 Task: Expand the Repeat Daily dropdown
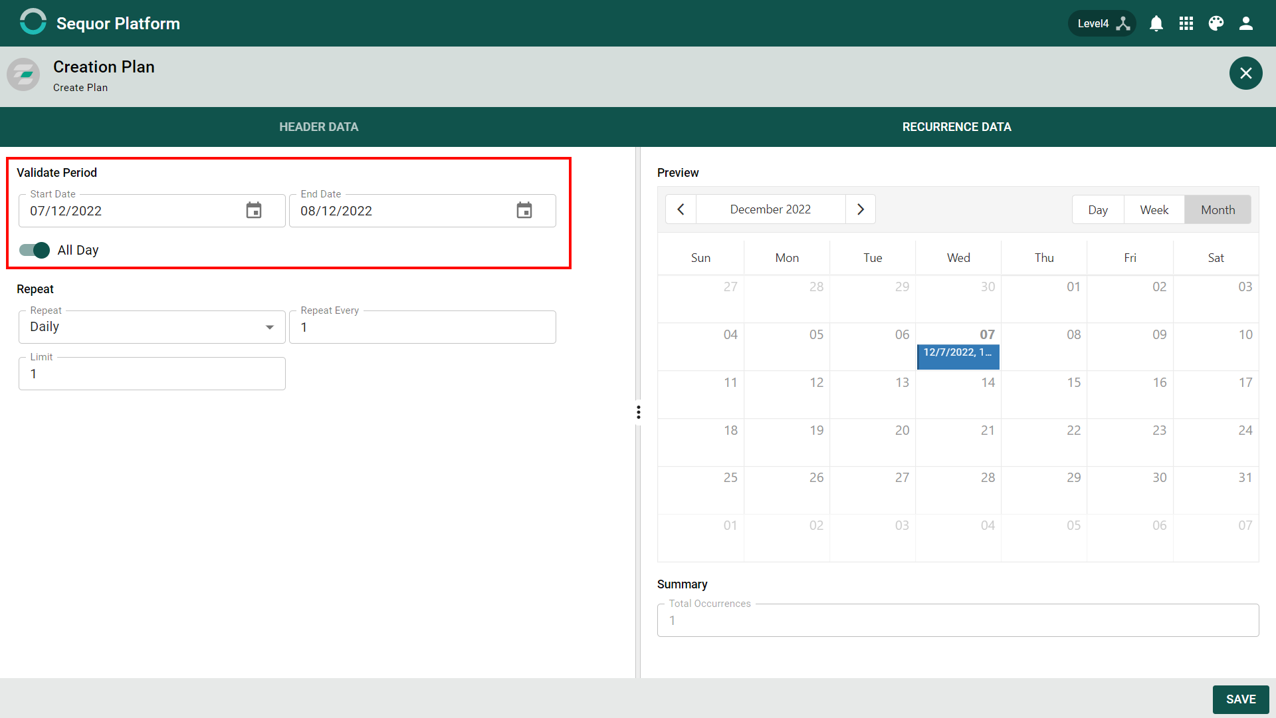click(x=152, y=327)
